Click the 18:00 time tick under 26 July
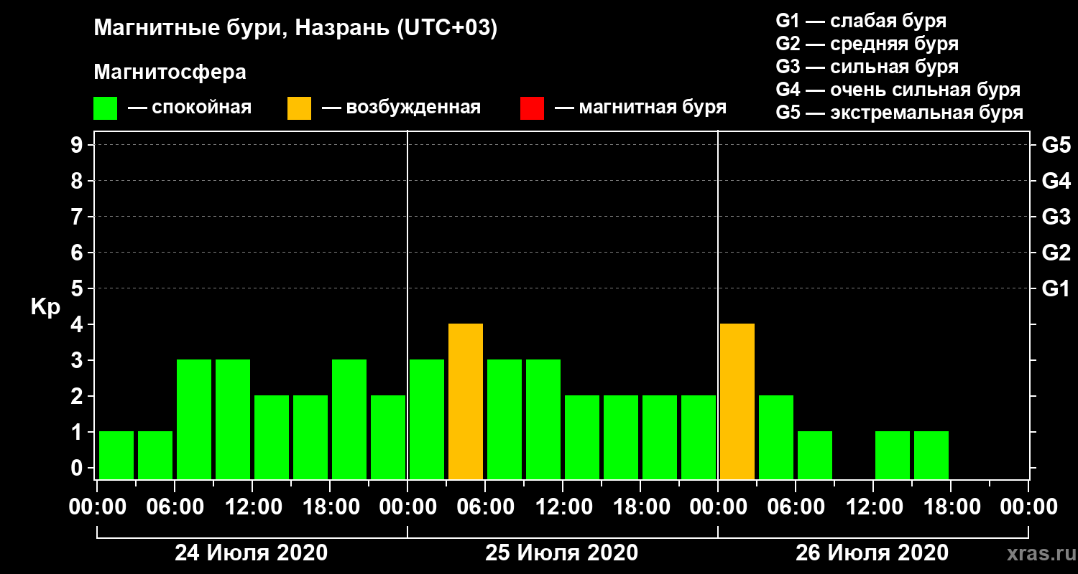This screenshot has height=574, width=1078. tap(950, 507)
